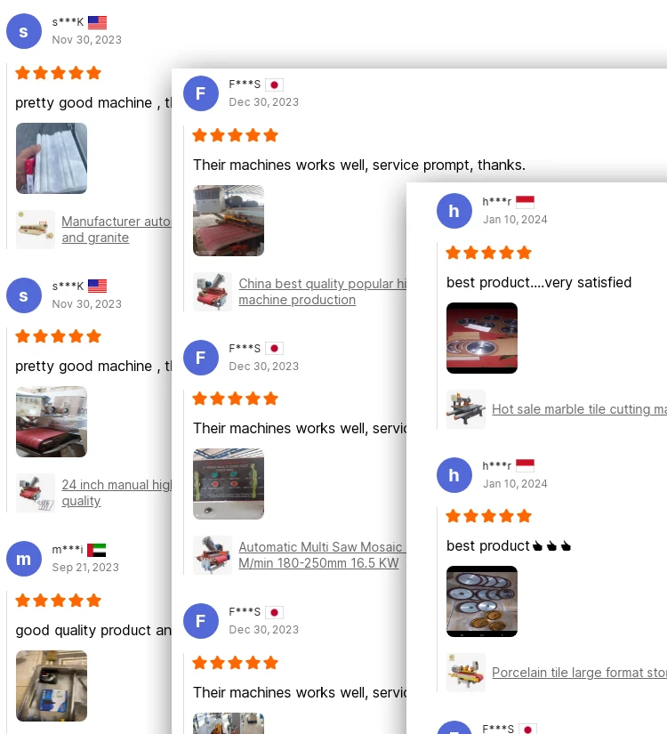Viewport: 667px width, 734px height.
Task: Click the Porcelain tile machine product thumbnail
Action: coord(466,673)
